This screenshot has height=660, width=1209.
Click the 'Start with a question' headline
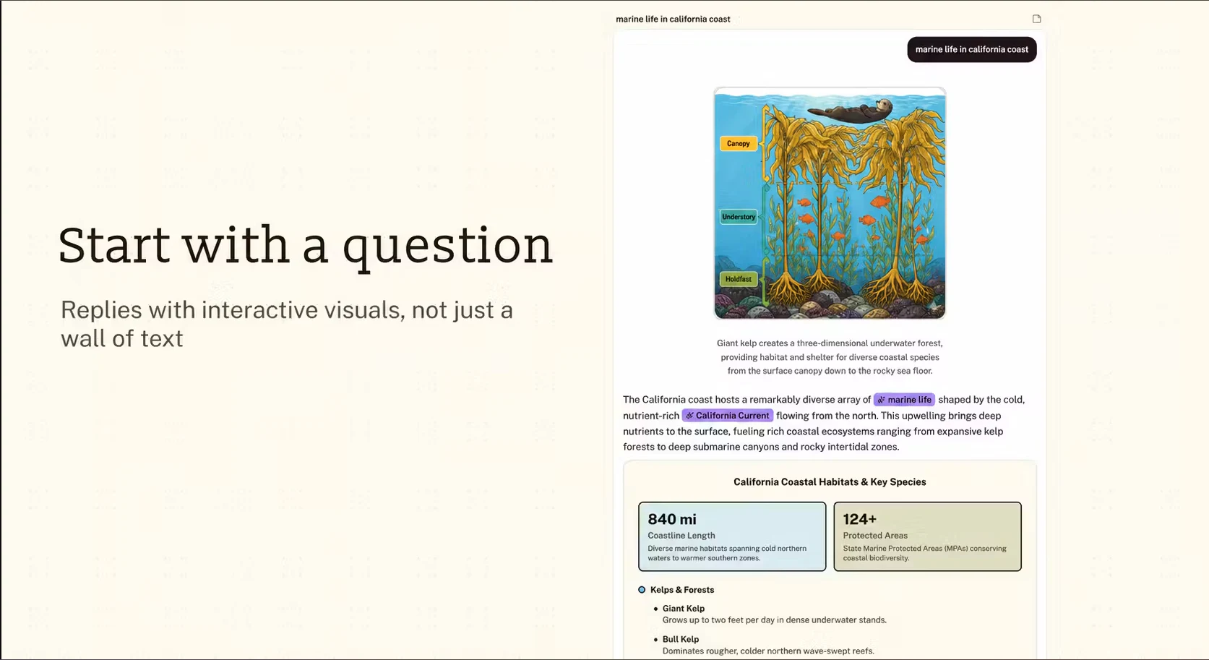[305, 246]
